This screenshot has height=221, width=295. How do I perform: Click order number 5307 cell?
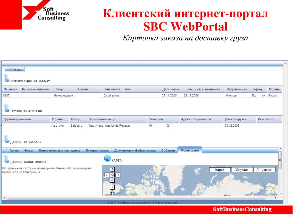click(x=6, y=96)
